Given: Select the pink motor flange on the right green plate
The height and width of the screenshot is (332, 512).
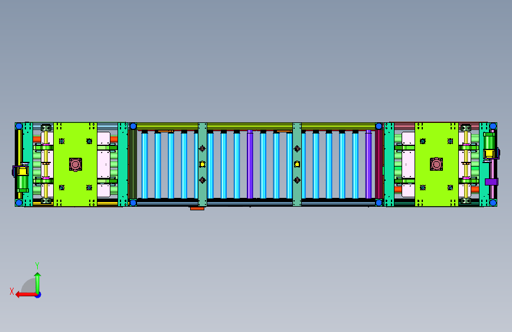Looking at the screenshot, I should (x=436, y=164).
